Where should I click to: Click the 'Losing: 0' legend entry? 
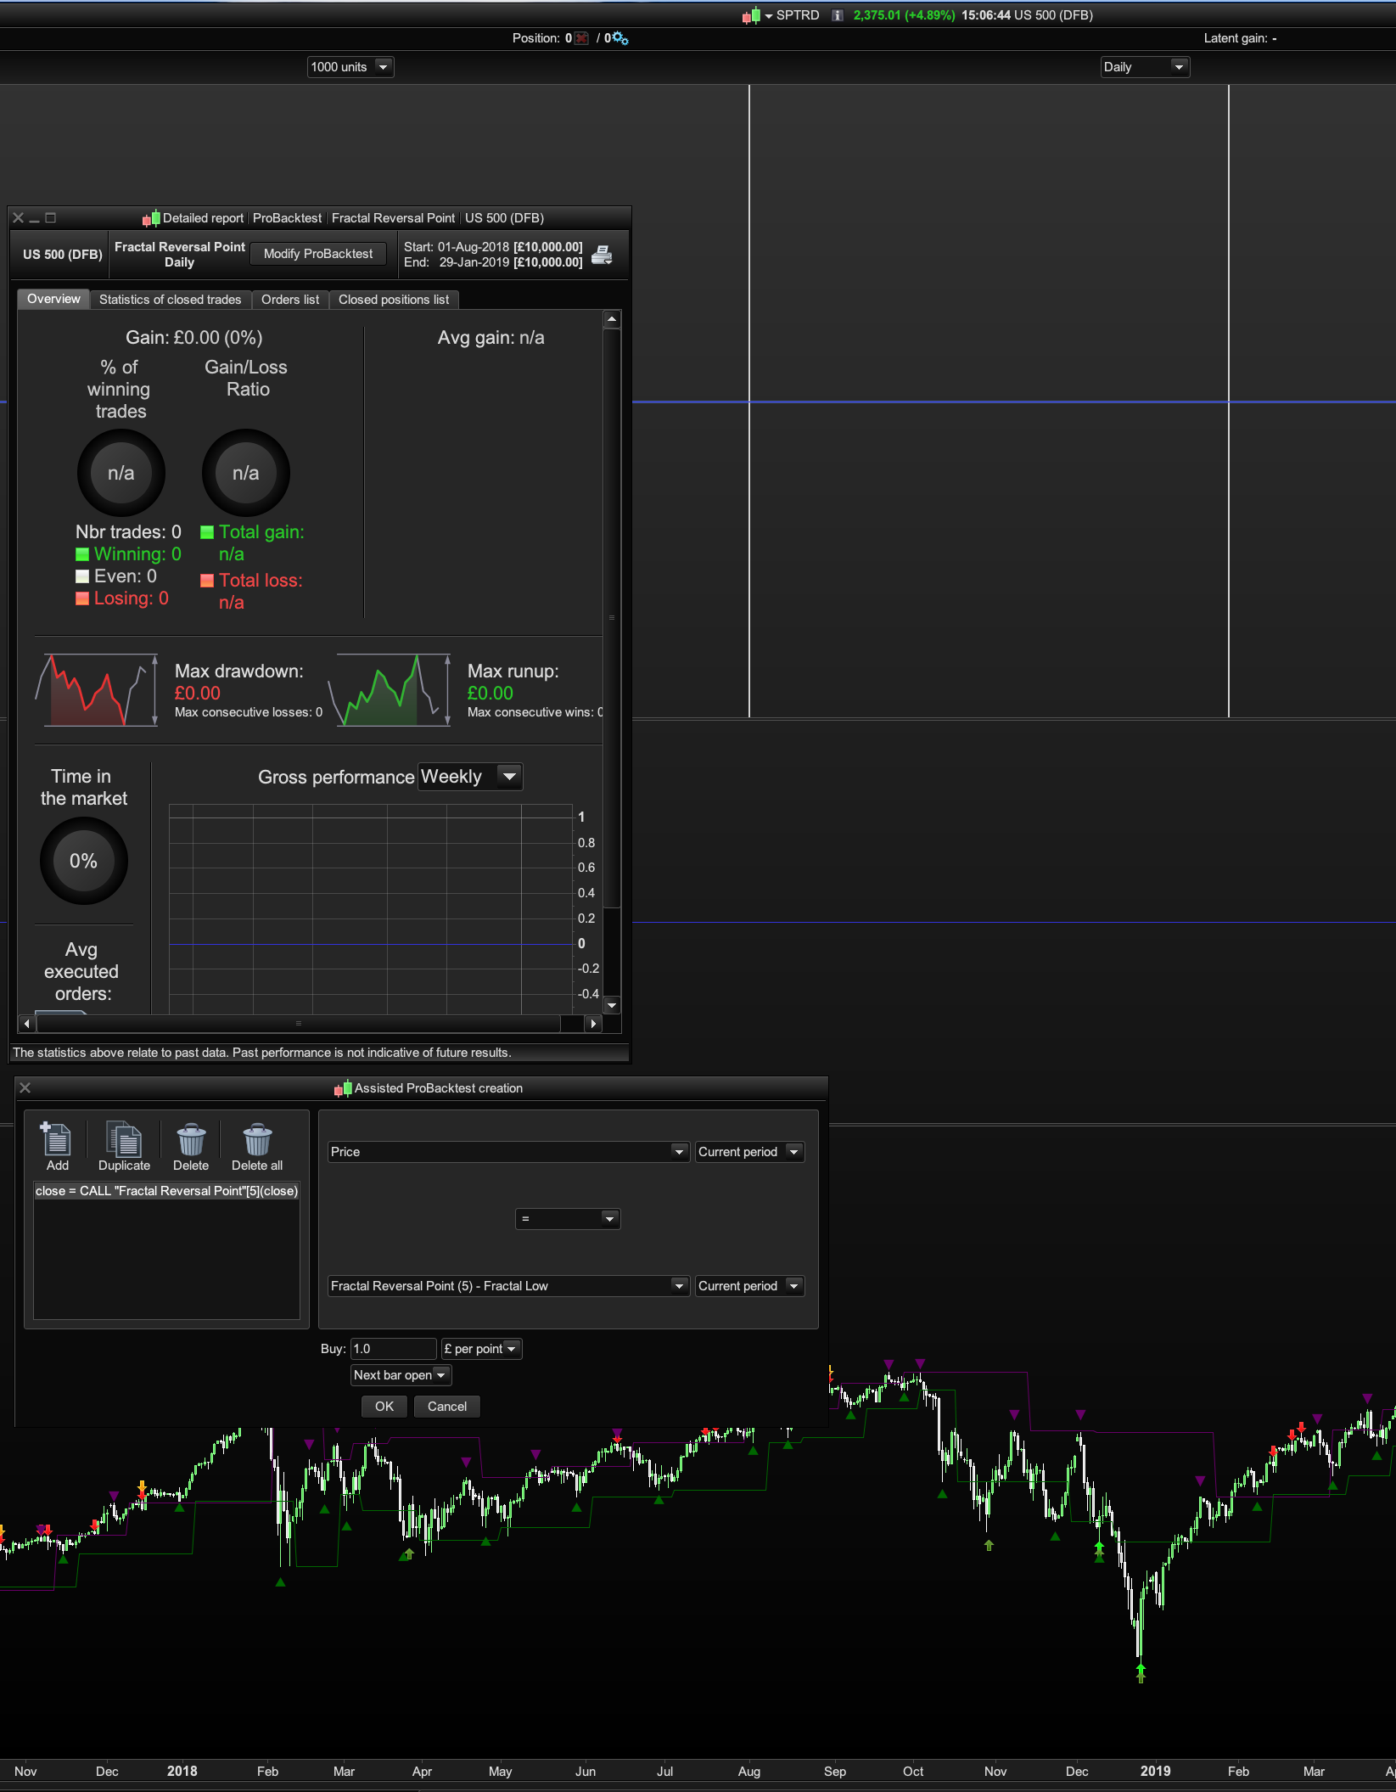click(122, 598)
